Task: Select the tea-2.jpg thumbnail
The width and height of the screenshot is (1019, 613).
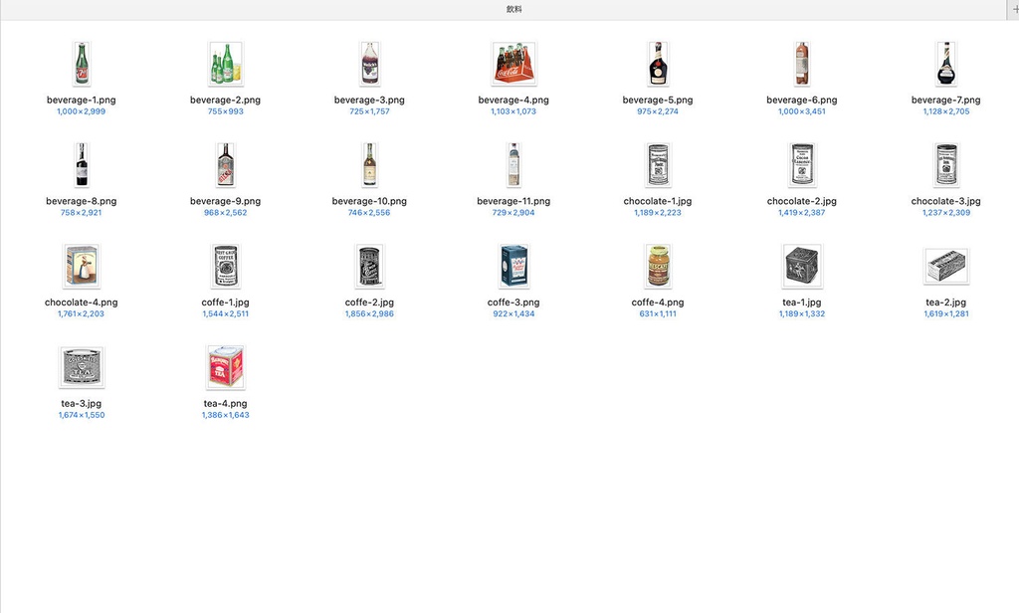Action: 946,266
